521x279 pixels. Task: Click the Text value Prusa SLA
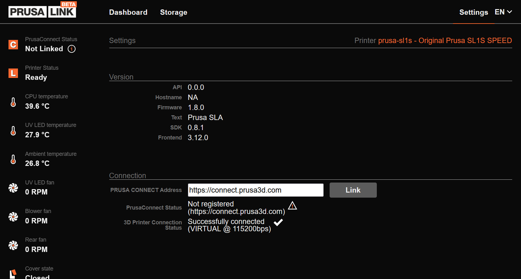pos(205,118)
